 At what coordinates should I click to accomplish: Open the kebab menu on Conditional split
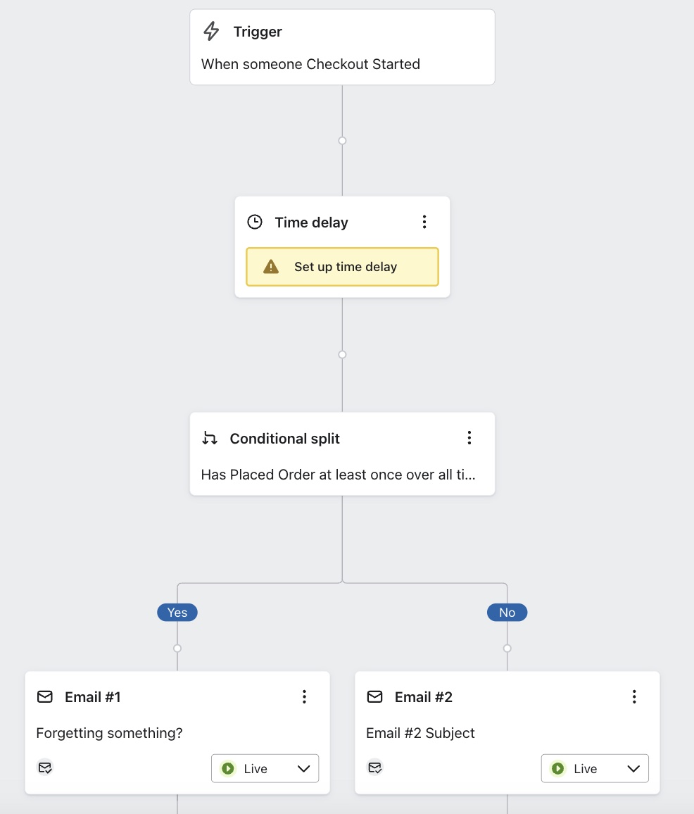[x=469, y=437]
